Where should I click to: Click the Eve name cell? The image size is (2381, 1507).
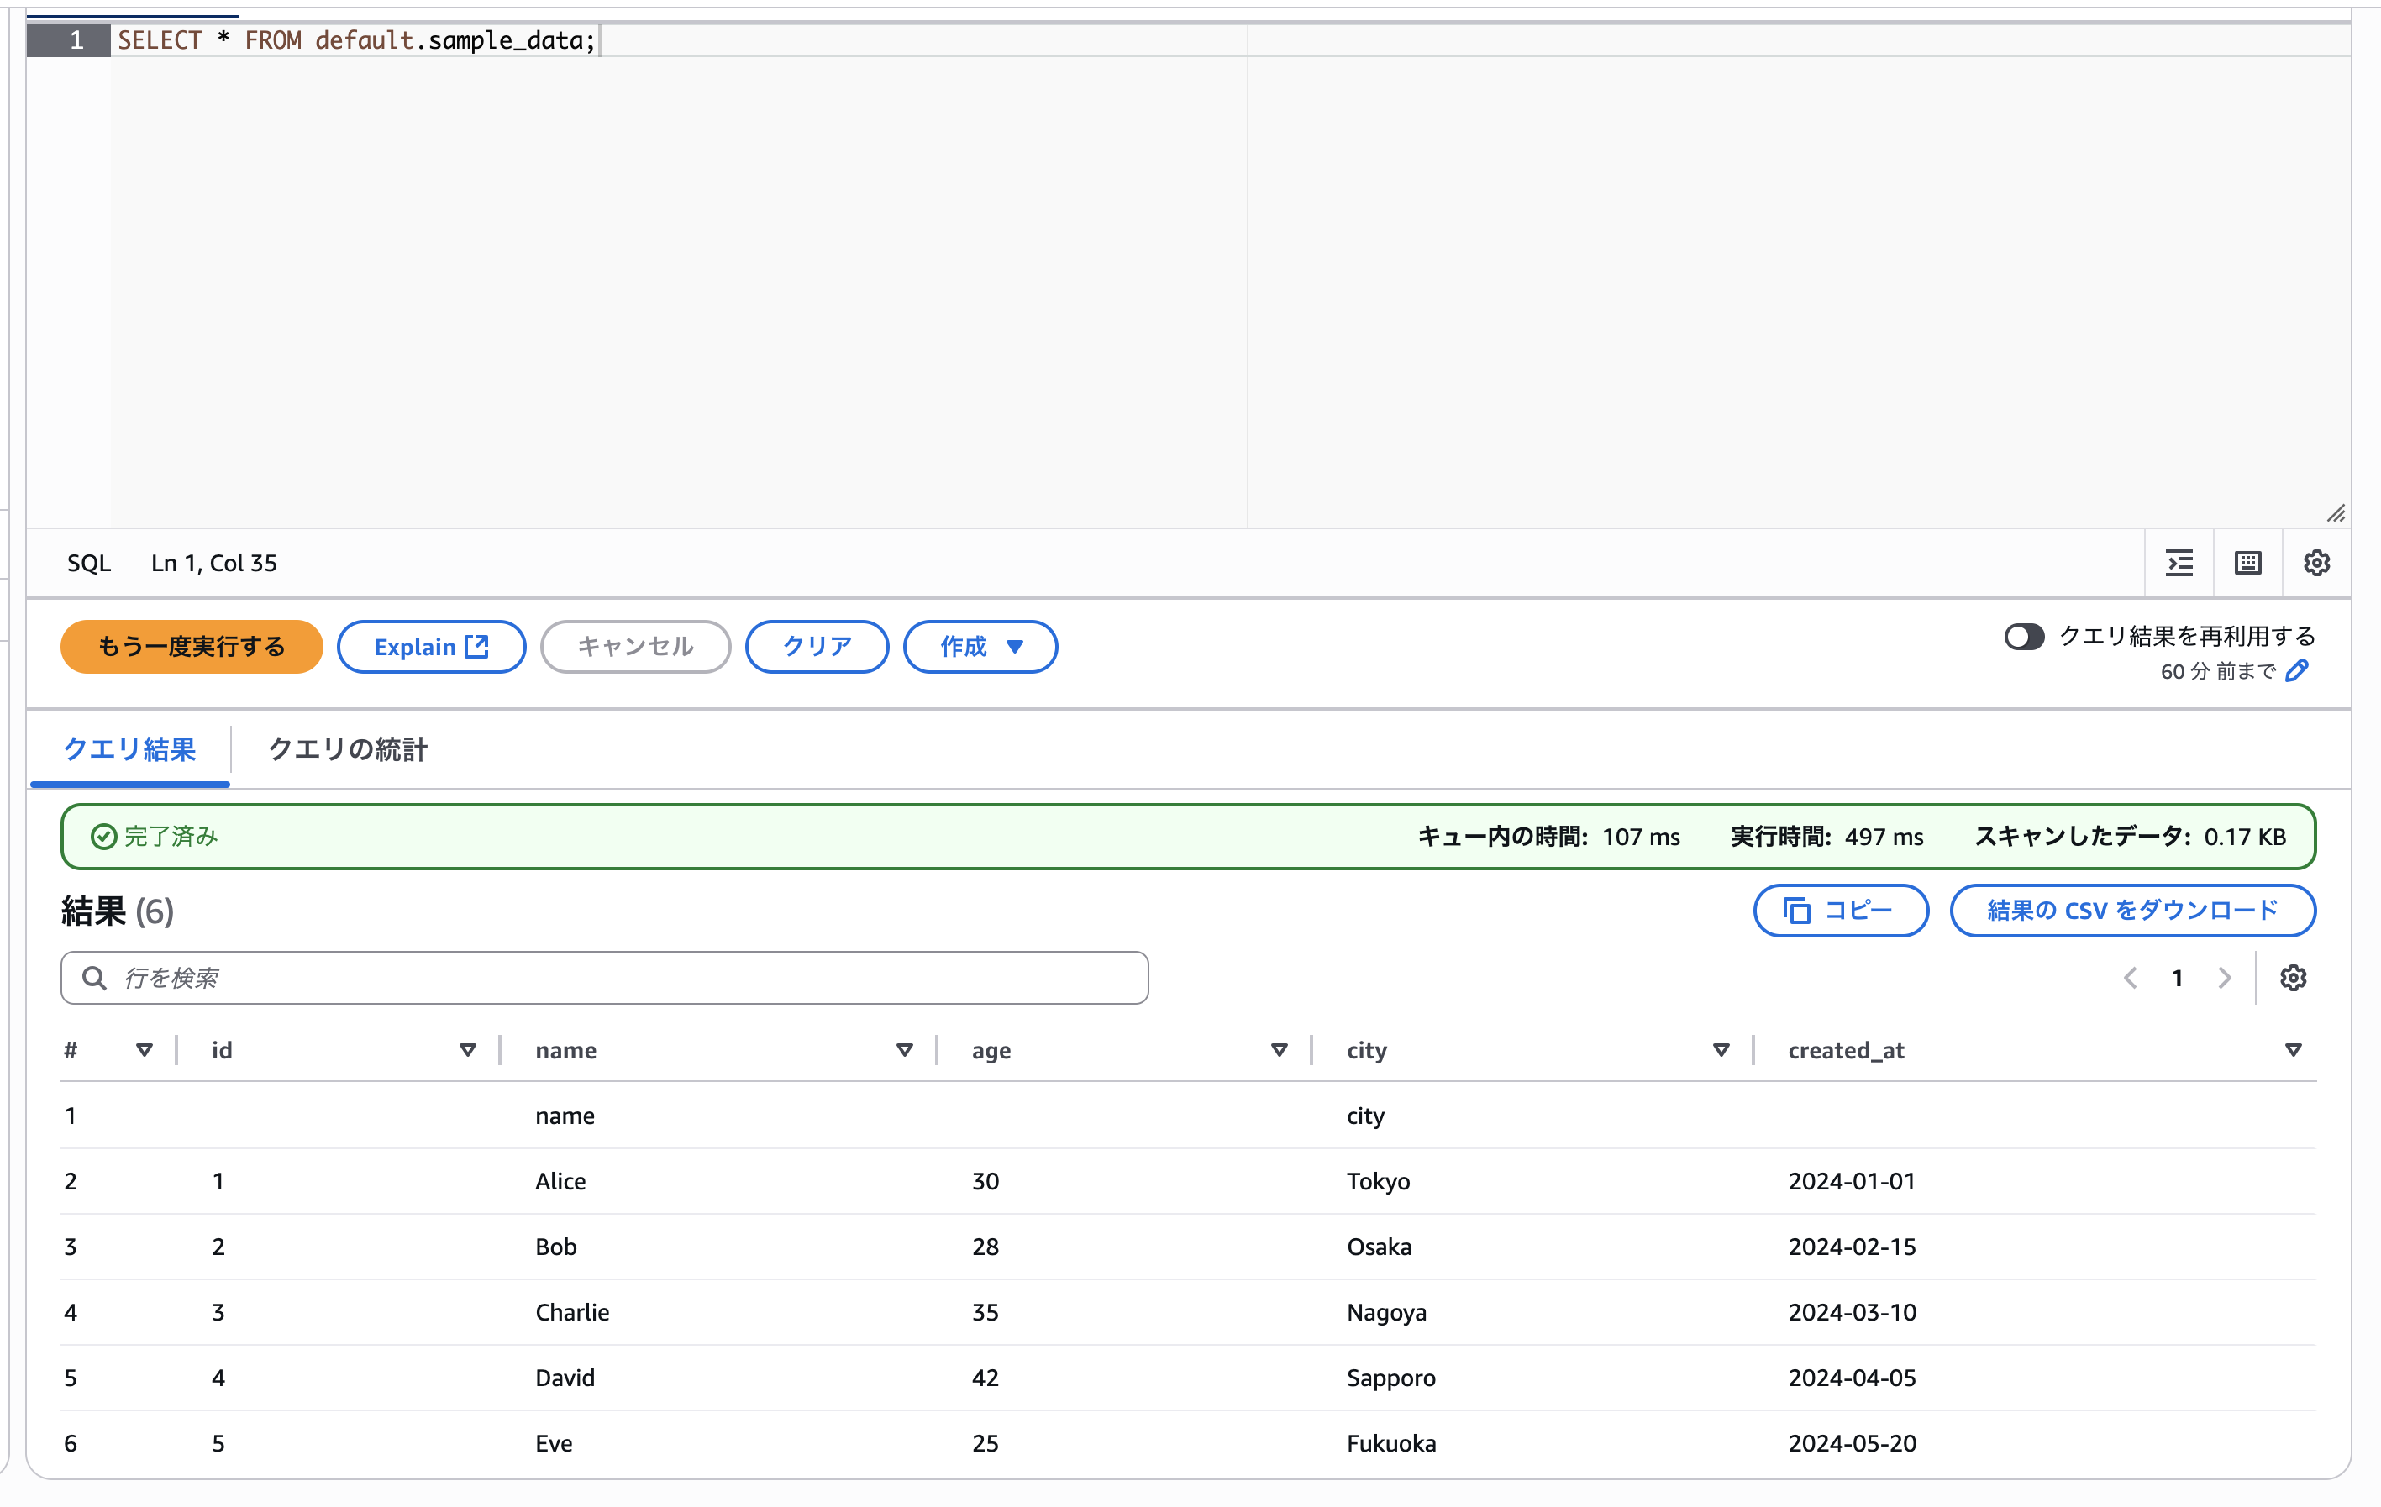554,1444
